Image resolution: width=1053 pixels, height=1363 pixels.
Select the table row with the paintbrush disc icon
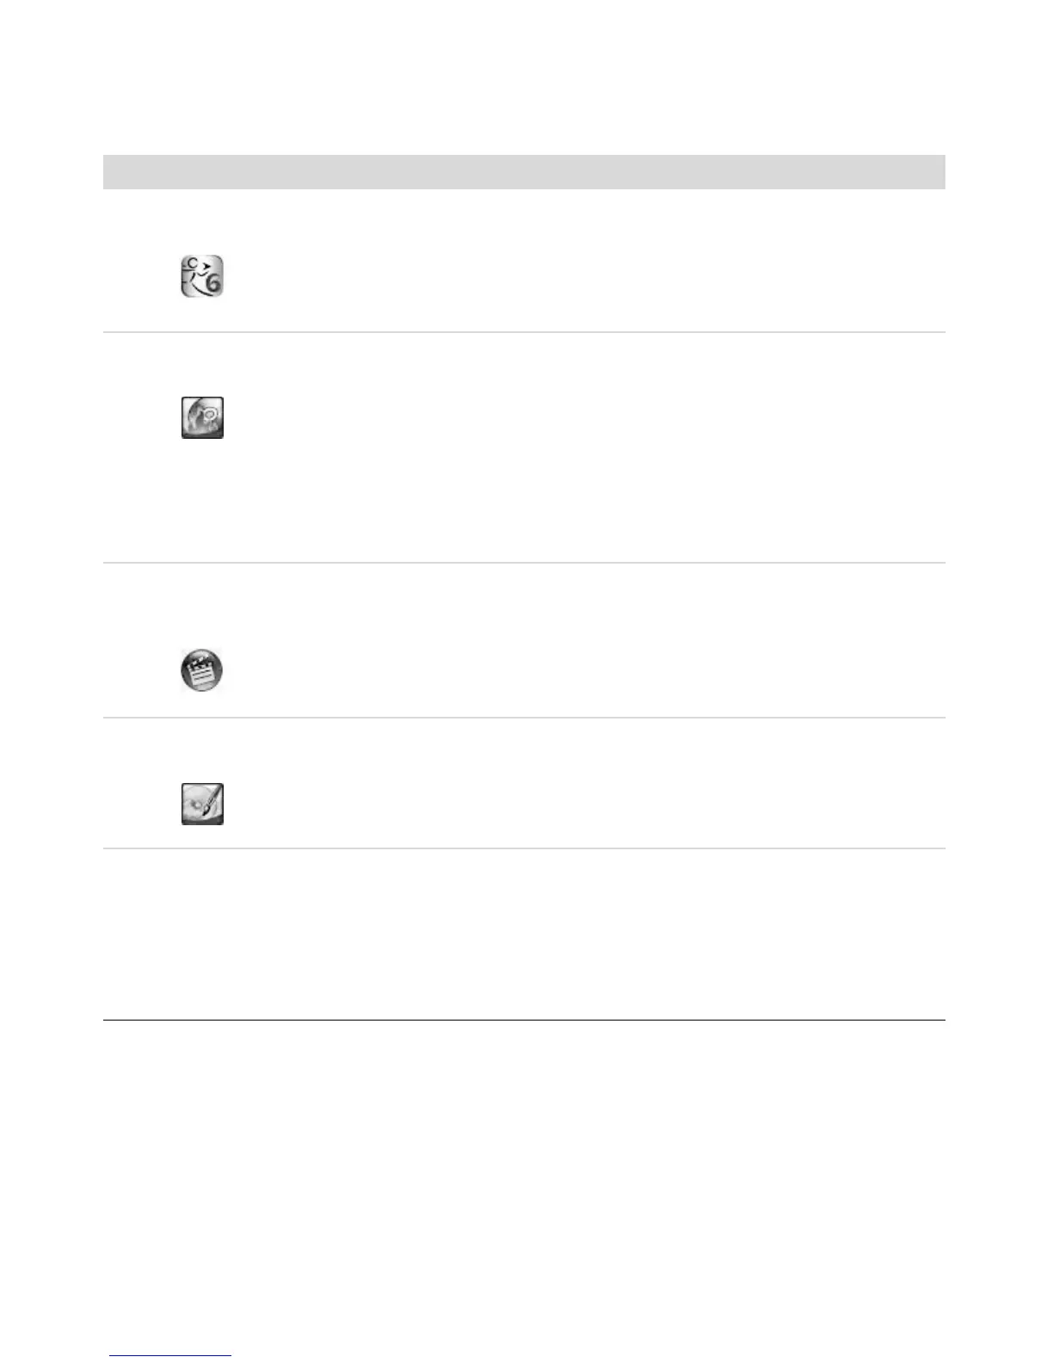click(524, 783)
